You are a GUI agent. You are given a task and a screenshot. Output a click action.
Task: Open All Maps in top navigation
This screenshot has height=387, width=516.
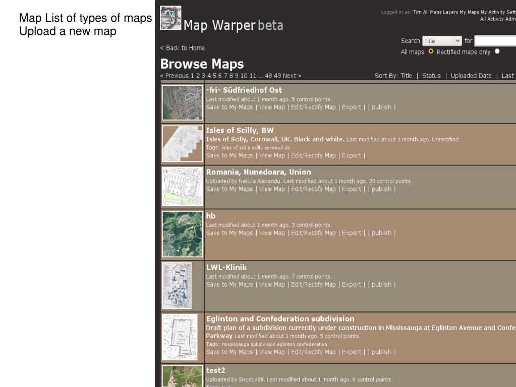point(432,12)
